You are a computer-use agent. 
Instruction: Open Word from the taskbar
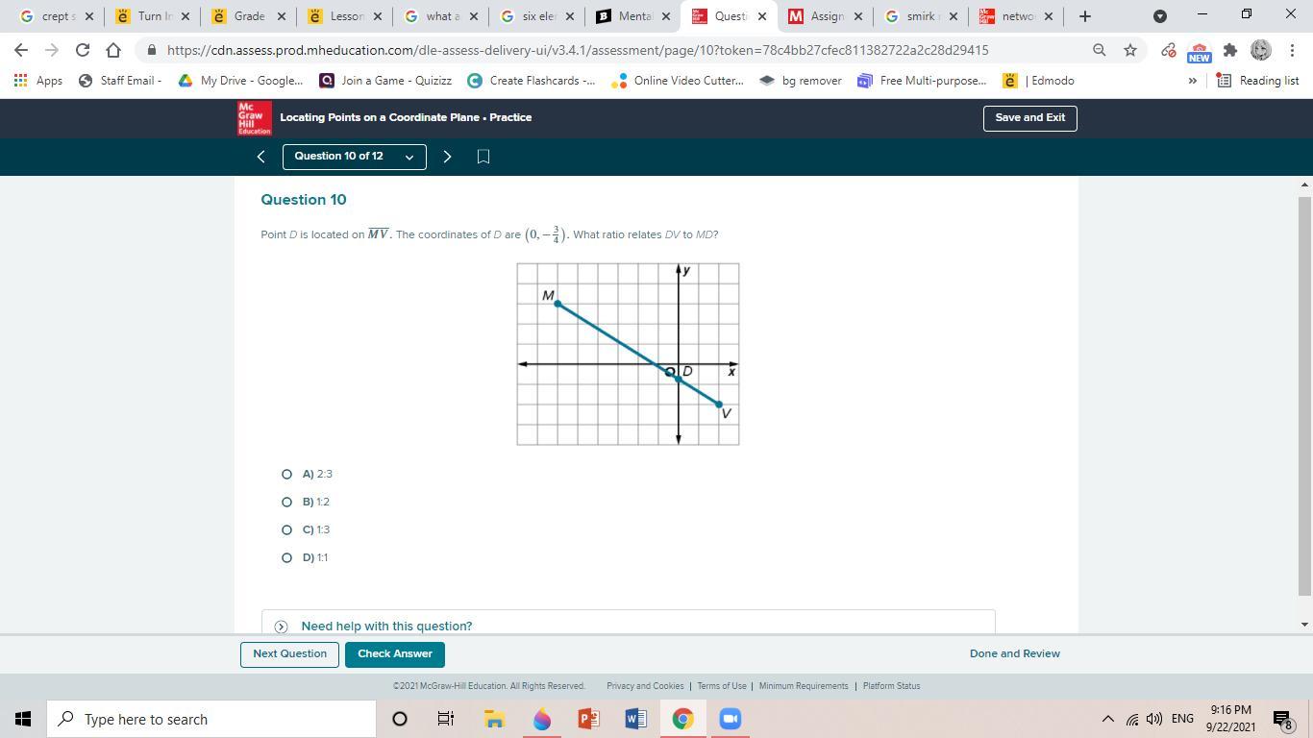click(635, 719)
